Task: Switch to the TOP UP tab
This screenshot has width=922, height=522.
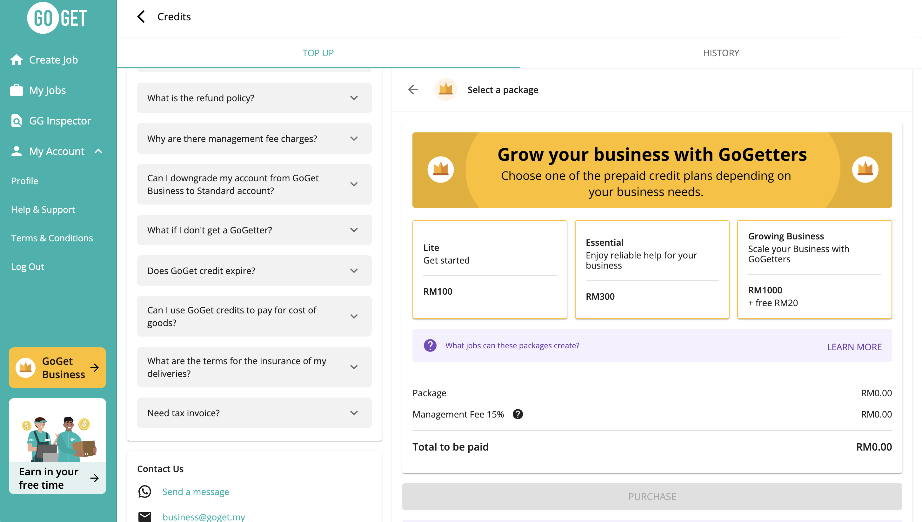Action: [318, 53]
